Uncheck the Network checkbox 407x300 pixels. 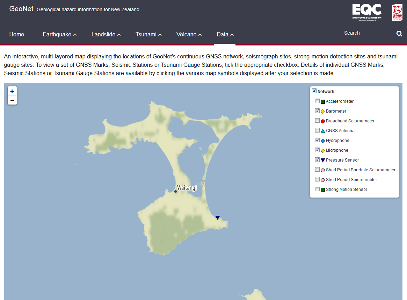314,91
